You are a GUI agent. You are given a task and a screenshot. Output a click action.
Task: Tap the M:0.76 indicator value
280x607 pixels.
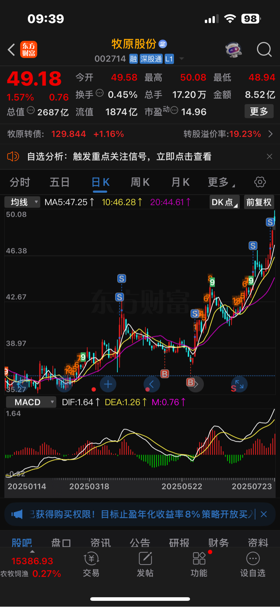pyautogui.click(x=168, y=402)
